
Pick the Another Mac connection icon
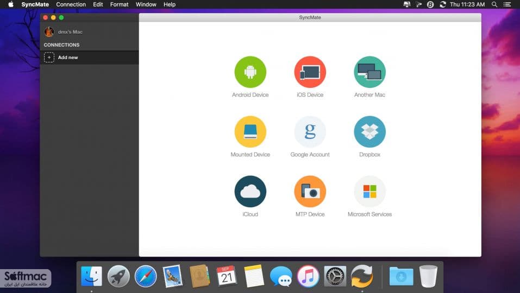click(369, 72)
